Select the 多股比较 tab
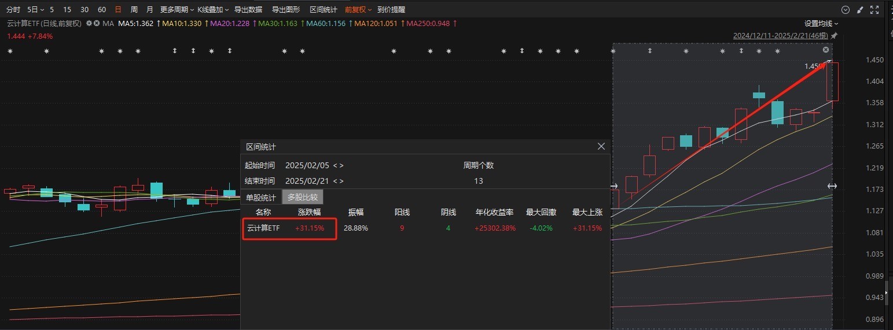Image resolution: width=893 pixels, height=330 pixels. [x=302, y=197]
